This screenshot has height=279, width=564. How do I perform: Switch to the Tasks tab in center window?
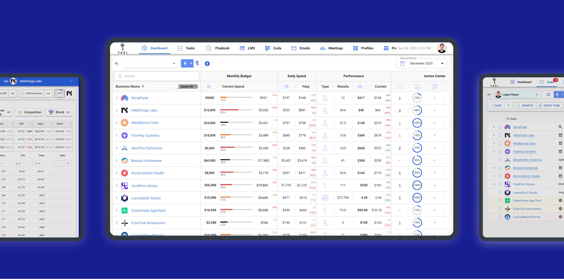(x=186, y=48)
